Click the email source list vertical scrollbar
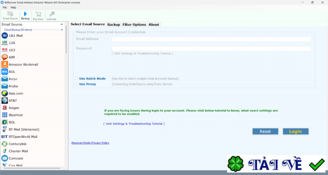Screen dimensions: 328x175 coord(66,40)
